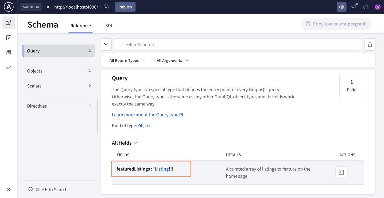Open operation collections in the sidebar

[9, 53]
